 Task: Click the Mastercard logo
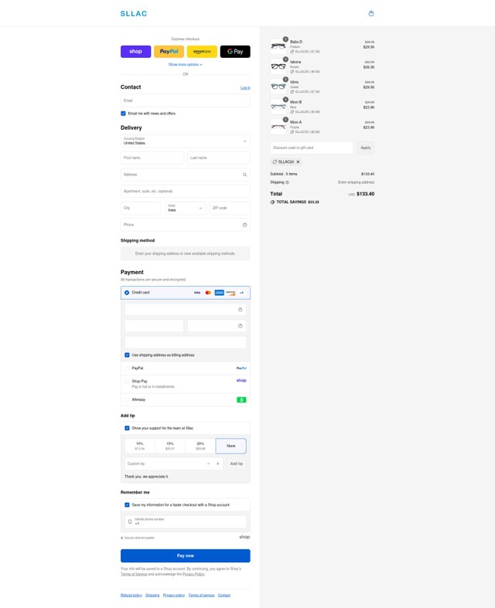(x=208, y=293)
